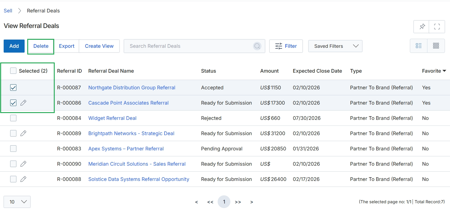The width and height of the screenshot is (450, 214).
Task: Click Amount column header
Action: [269, 71]
